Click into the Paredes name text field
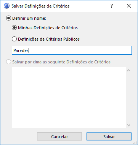Viewport: 138px width, 145px height. coord(72,50)
